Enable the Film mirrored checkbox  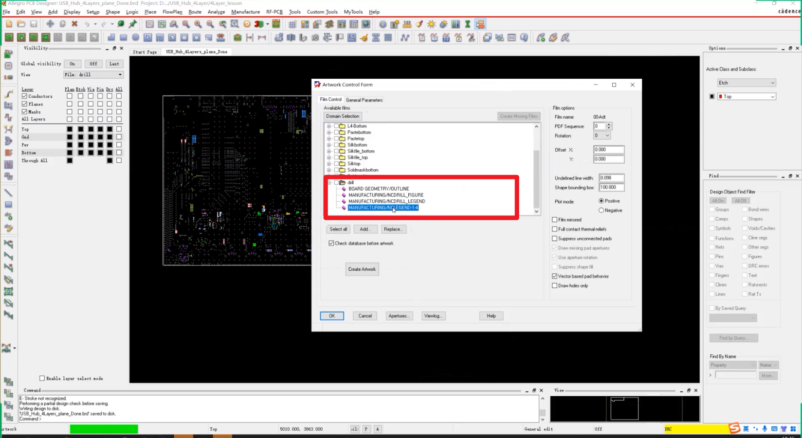[555, 220]
